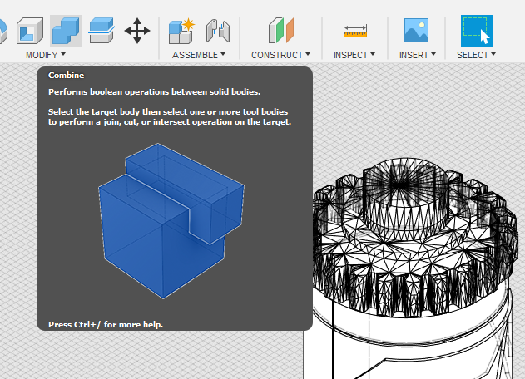Click the "Press Ctrl+/ for more help" text
This screenshot has width=525, height=379.
coord(106,324)
